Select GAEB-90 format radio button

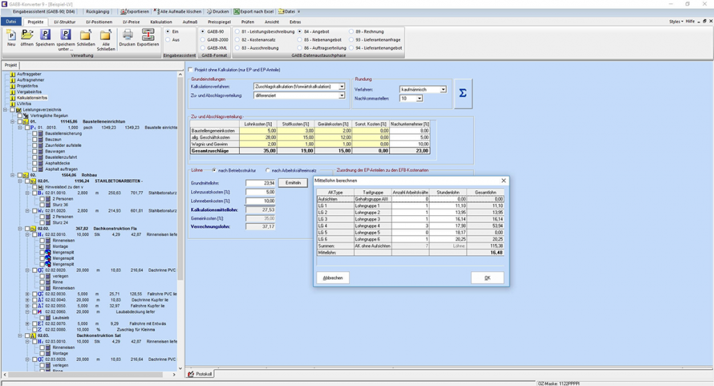tap(203, 32)
